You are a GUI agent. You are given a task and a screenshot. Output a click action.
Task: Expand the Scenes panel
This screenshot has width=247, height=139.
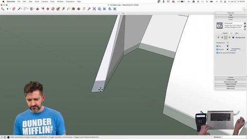coord(230,17)
